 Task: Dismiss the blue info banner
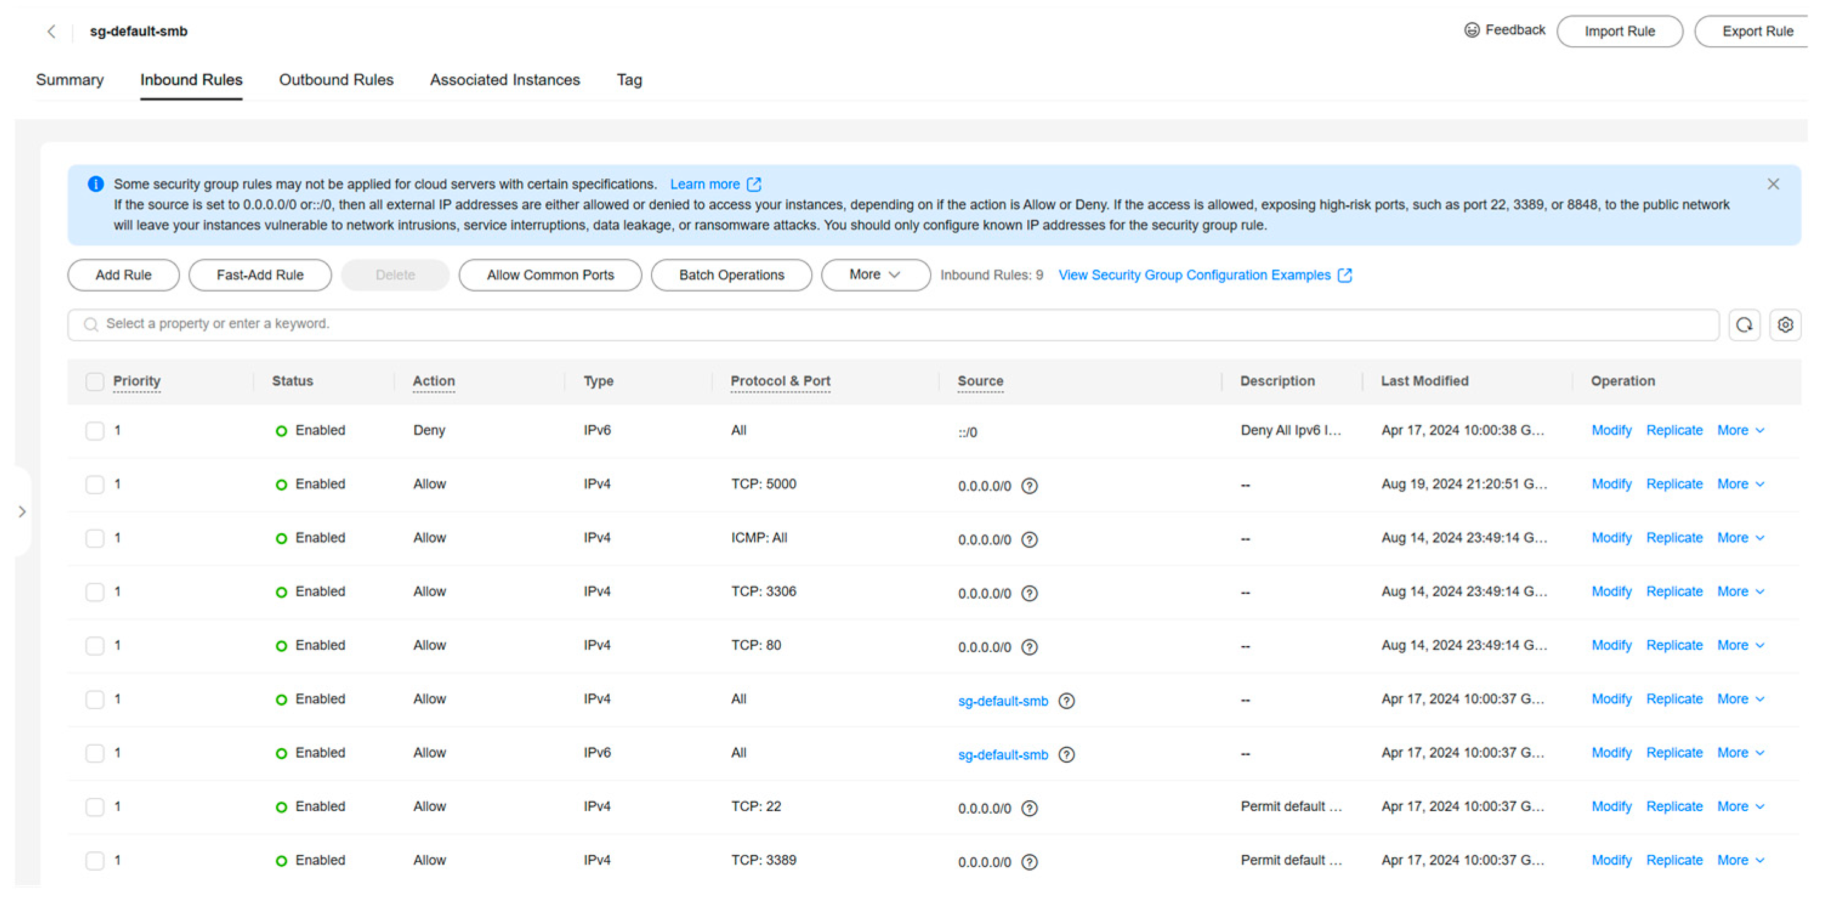pyautogui.click(x=1772, y=184)
